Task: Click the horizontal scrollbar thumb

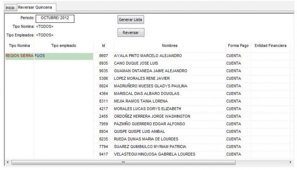Action: pos(124,163)
